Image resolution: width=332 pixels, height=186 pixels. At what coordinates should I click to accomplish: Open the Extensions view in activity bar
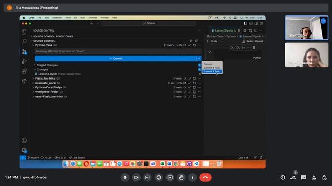[24, 71]
